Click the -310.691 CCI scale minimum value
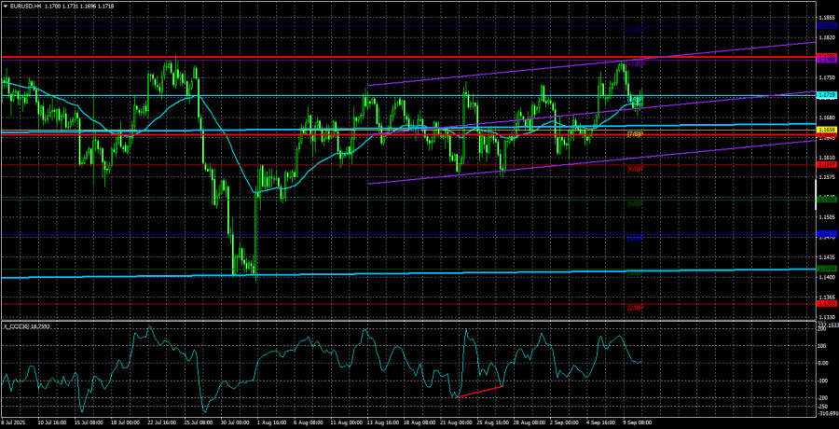The image size is (839, 429). click(x=825, y=413)
